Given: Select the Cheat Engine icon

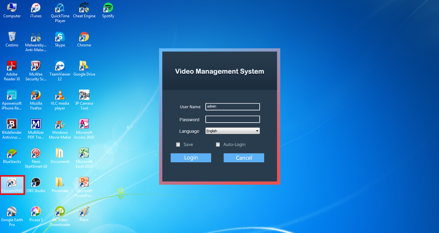Looking at the screenshot, I should click(84, 11).
